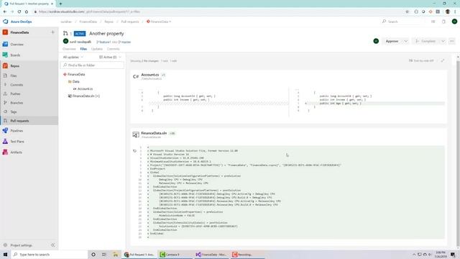Image resolution: width=460 pixels, height=259 pixels.
Task: Toggle the side-by-side diff view
Action: tap(421, 60)
